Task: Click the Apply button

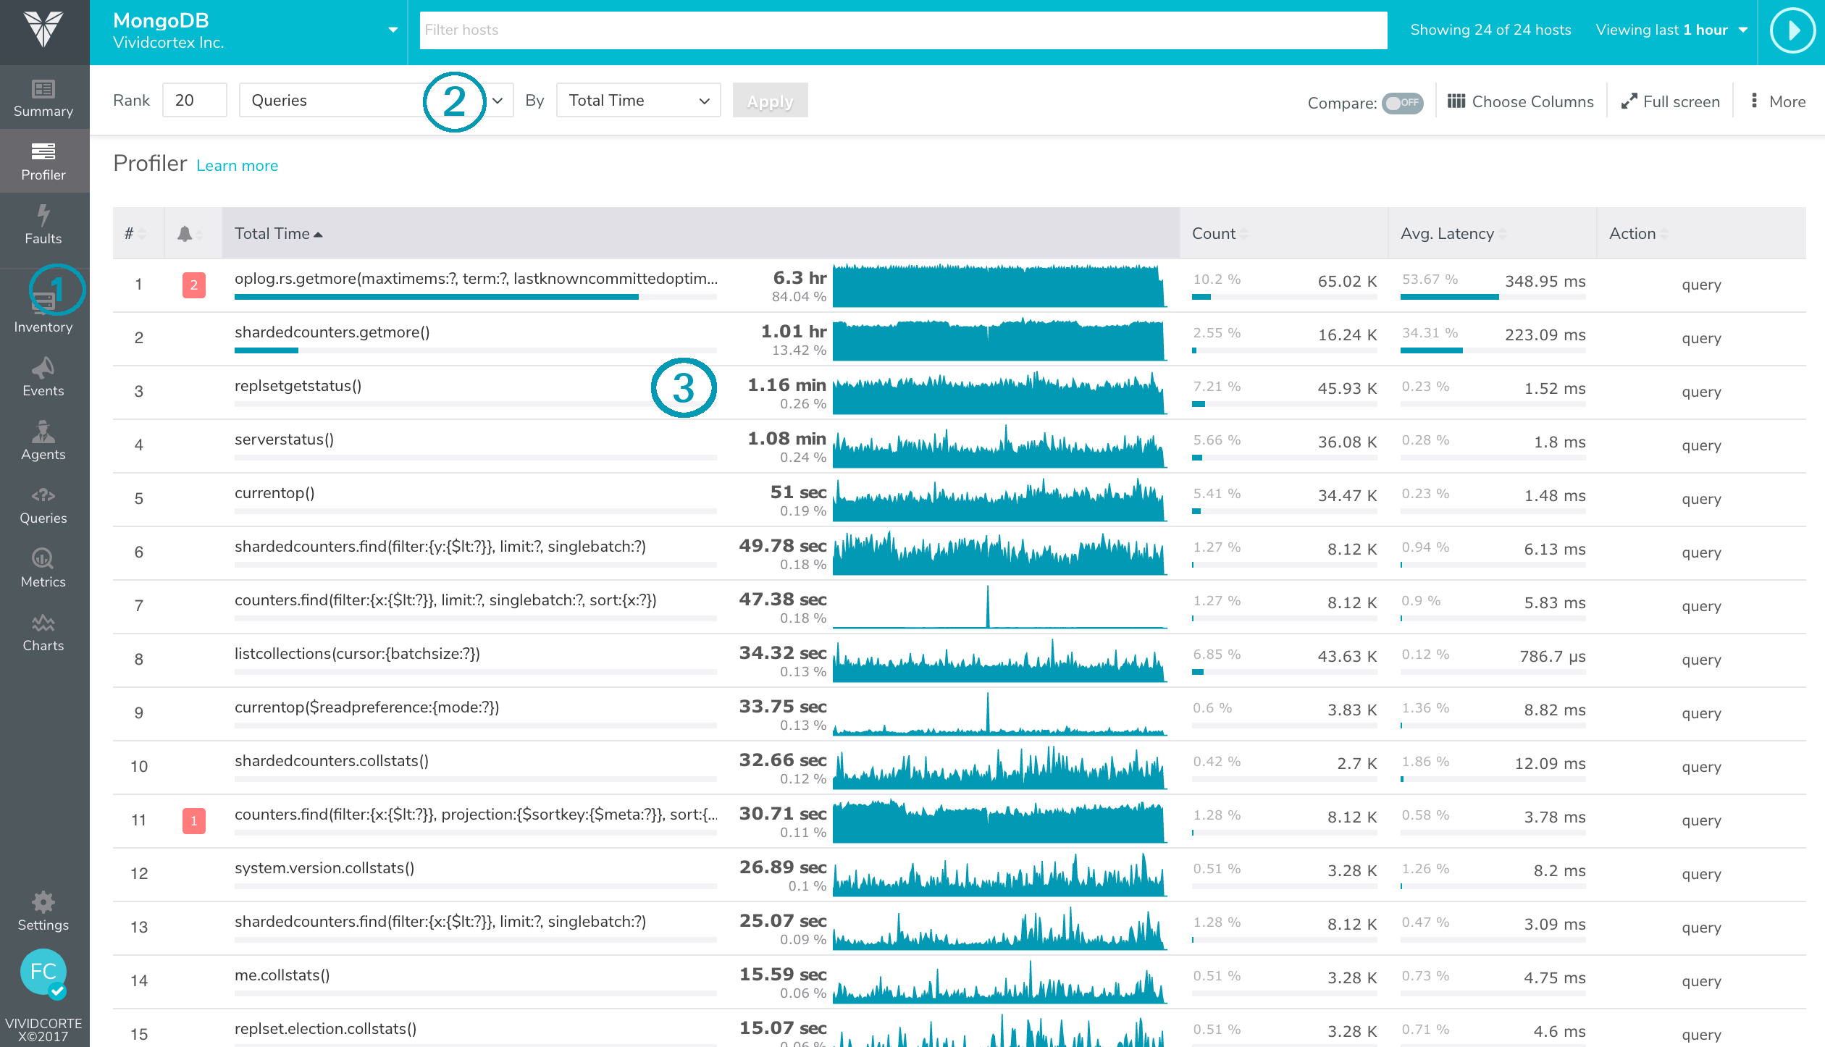Action: click(x=770, y=101)
